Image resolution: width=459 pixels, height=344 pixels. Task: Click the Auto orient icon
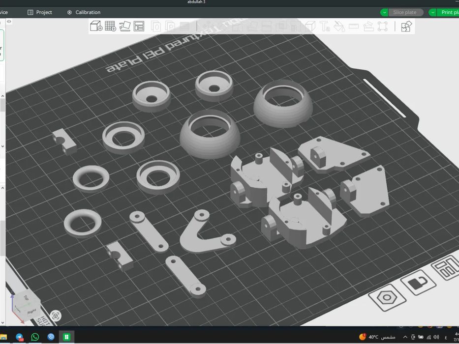124,26
